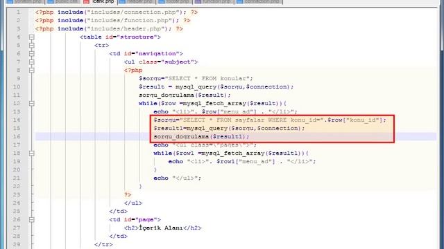Click the echo ul class pages line

(205, 145)
